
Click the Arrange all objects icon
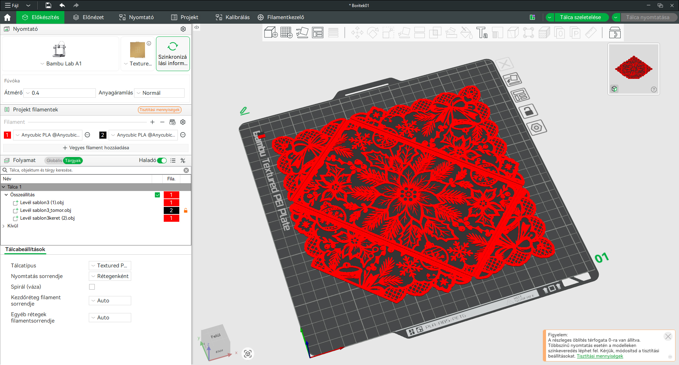click(x=318, y=33)
